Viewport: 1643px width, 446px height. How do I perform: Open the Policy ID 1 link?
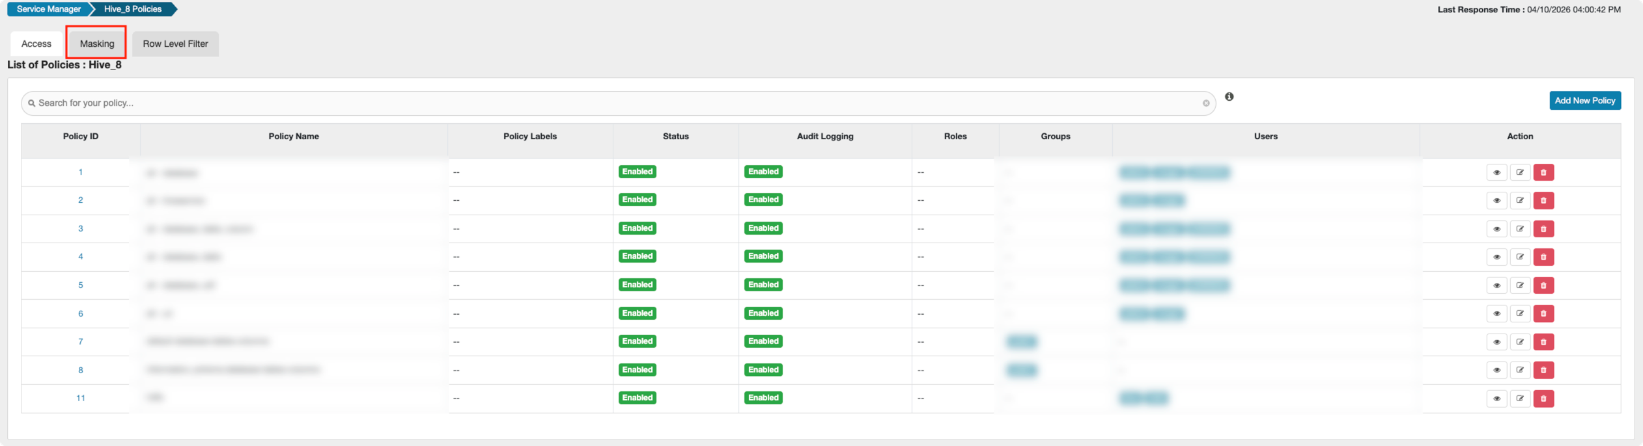81,172
